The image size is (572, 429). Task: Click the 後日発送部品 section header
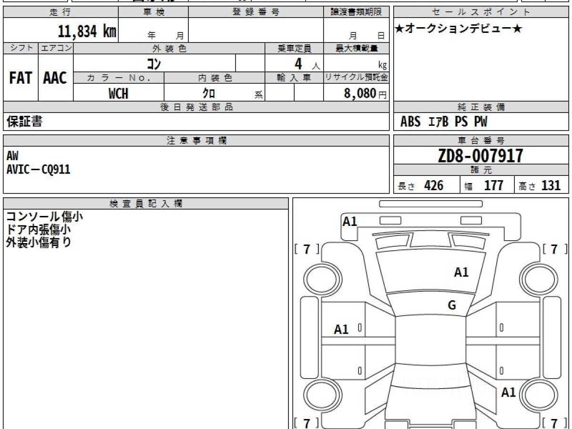pos(196,107)
